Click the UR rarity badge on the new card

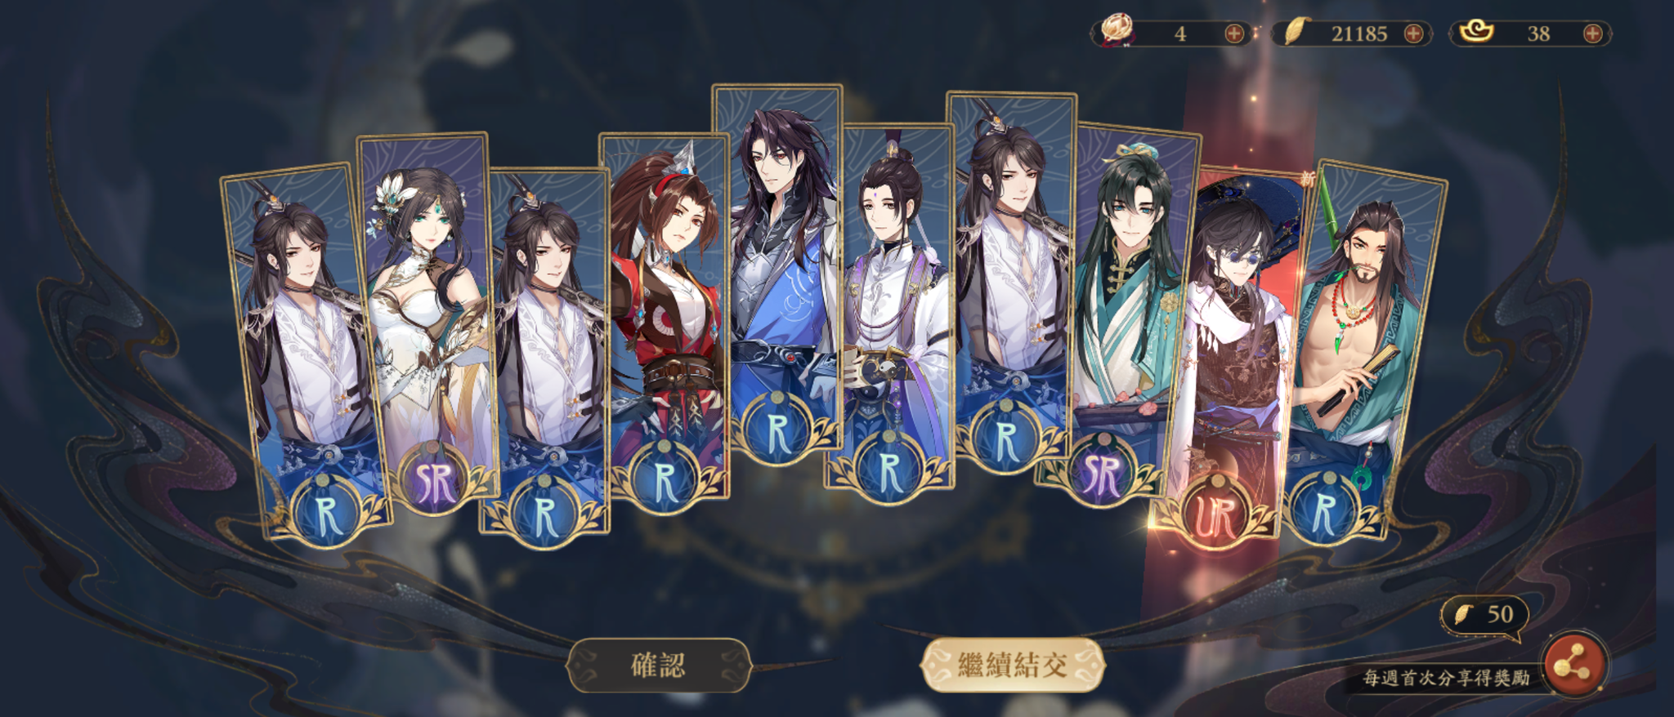[1216, 518]
